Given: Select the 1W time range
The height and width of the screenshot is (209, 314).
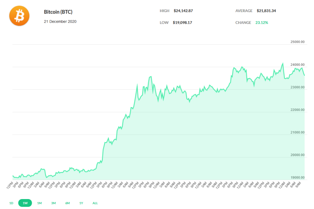Looking at the screenshot, I should (x=25, y=203).
